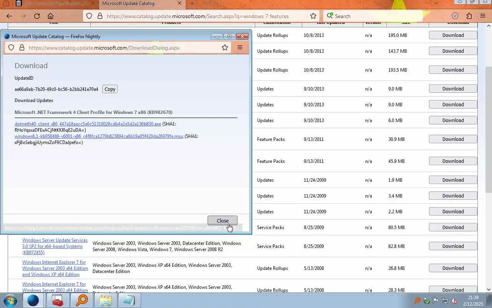The width and height of the screenshot is (492, 308).
Task: Click Download for the 82.8 MB Service Pack
Action: (x=453, y=246)
